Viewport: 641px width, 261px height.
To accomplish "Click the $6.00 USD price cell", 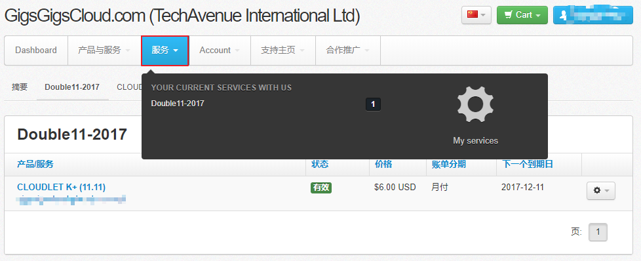I will tap(395, 188).
